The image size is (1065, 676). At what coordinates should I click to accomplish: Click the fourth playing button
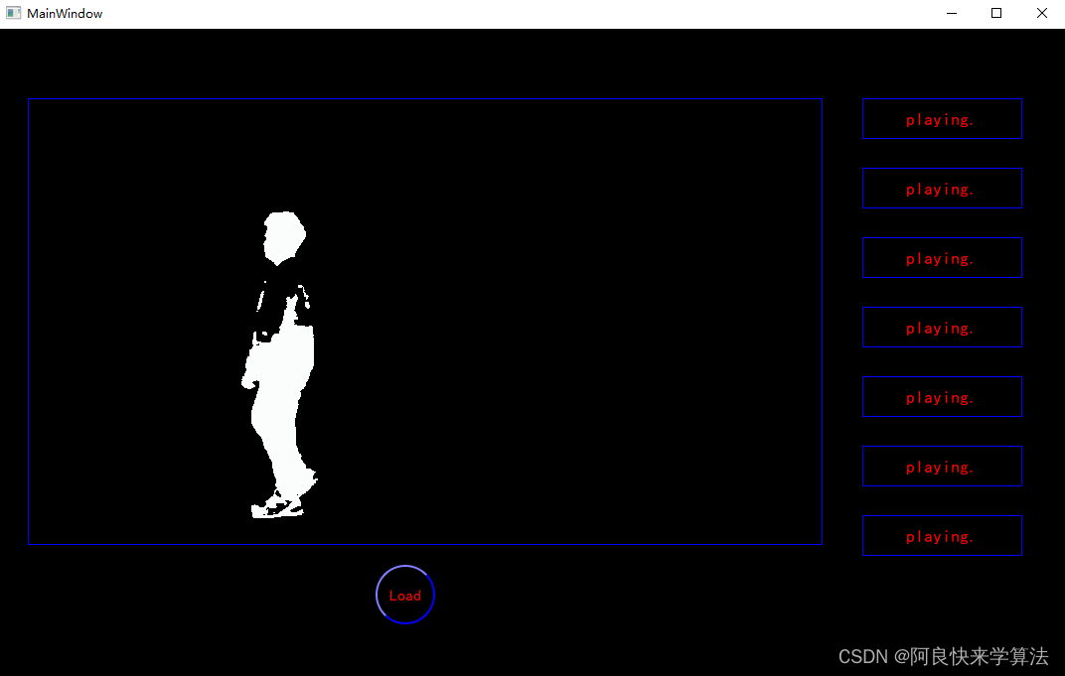click(941, 328)
